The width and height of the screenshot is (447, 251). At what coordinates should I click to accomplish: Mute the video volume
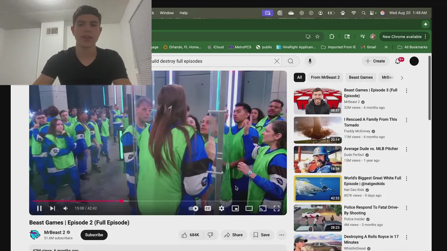(65, 208)
